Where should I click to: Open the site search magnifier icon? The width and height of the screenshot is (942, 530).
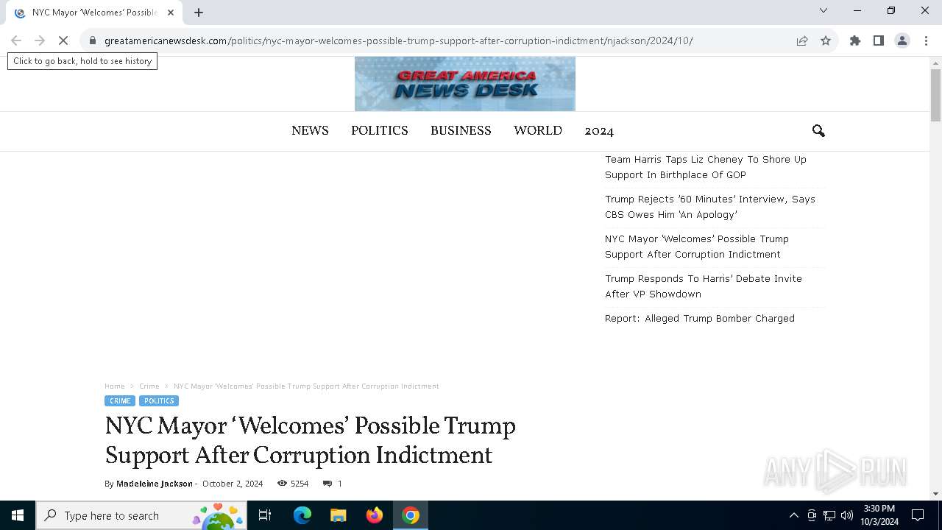point(818,131)
